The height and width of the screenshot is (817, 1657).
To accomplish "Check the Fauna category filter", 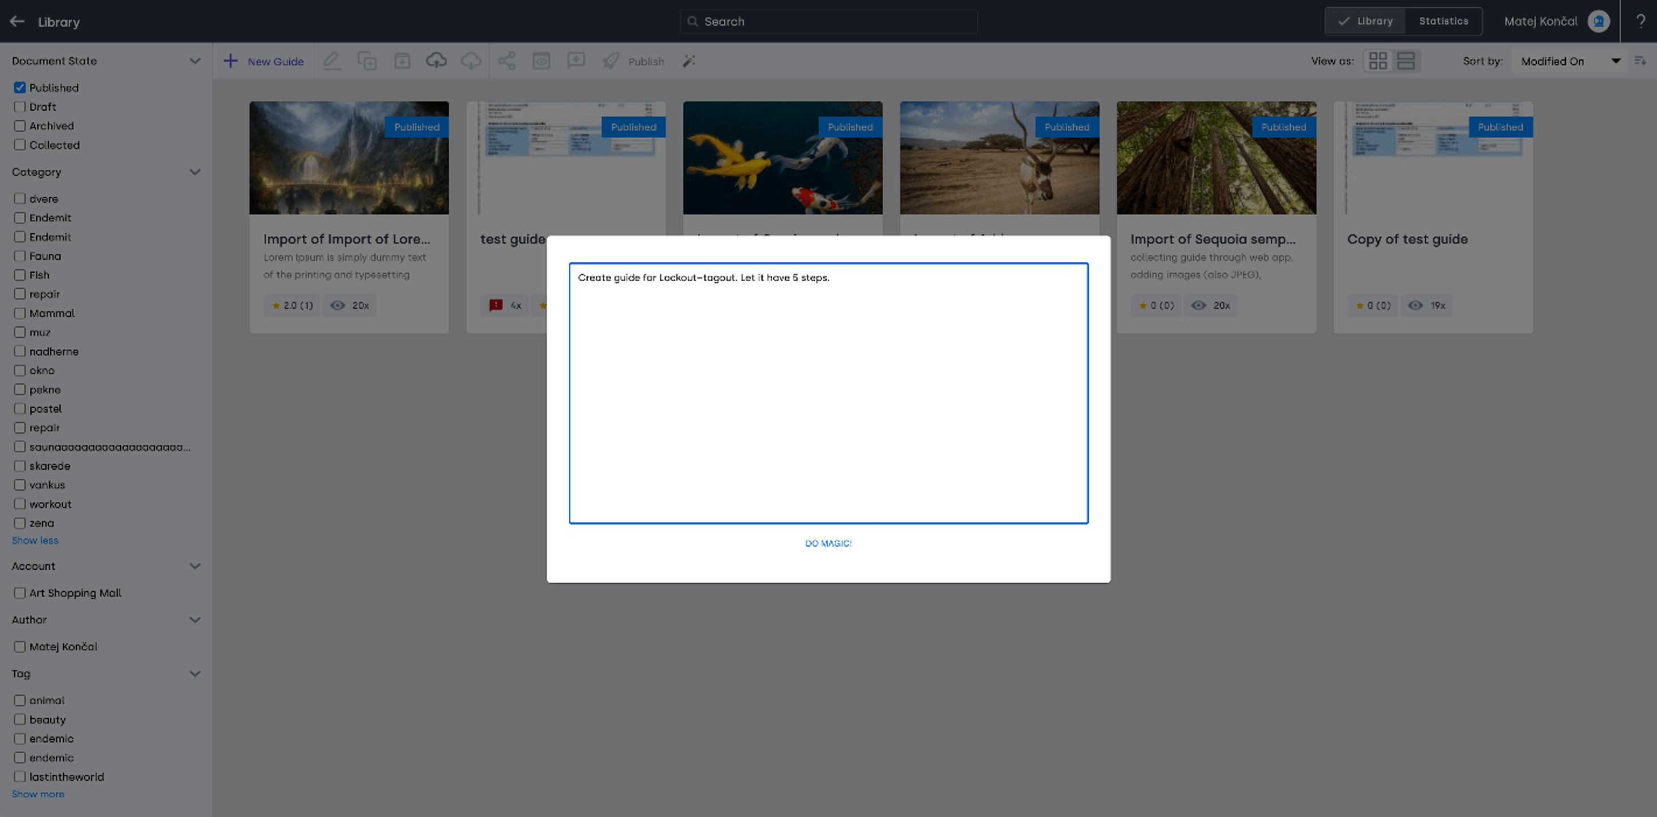I will (x=20, y=256).
